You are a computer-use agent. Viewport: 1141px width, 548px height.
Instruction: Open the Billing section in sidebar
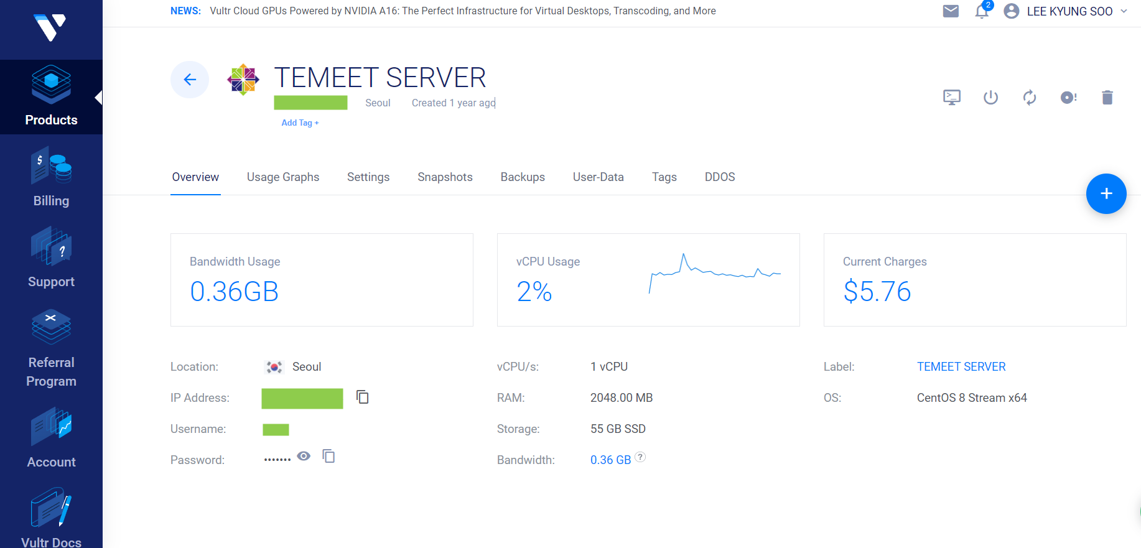tap(51, 177)
